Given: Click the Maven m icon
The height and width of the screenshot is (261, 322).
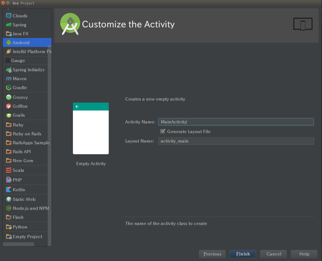Looking at the screenshot, I should (8, 79).
